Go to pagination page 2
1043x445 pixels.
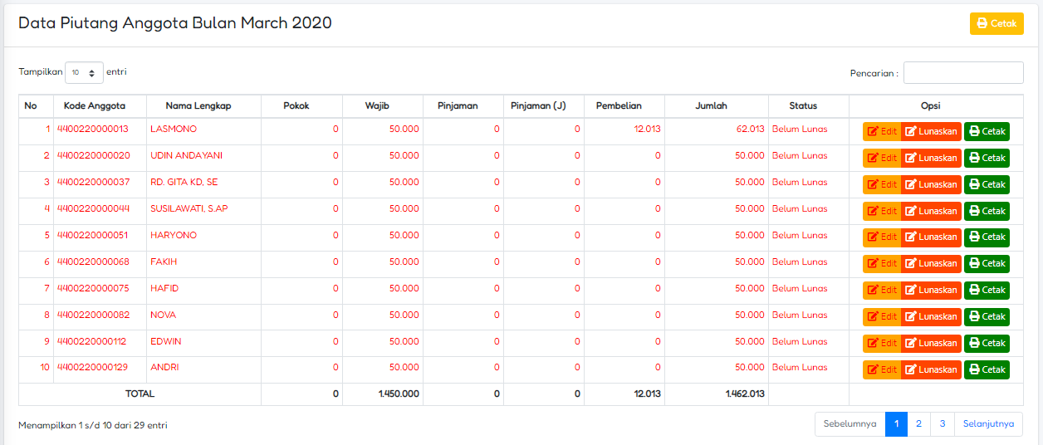click(x=918, y=423)
